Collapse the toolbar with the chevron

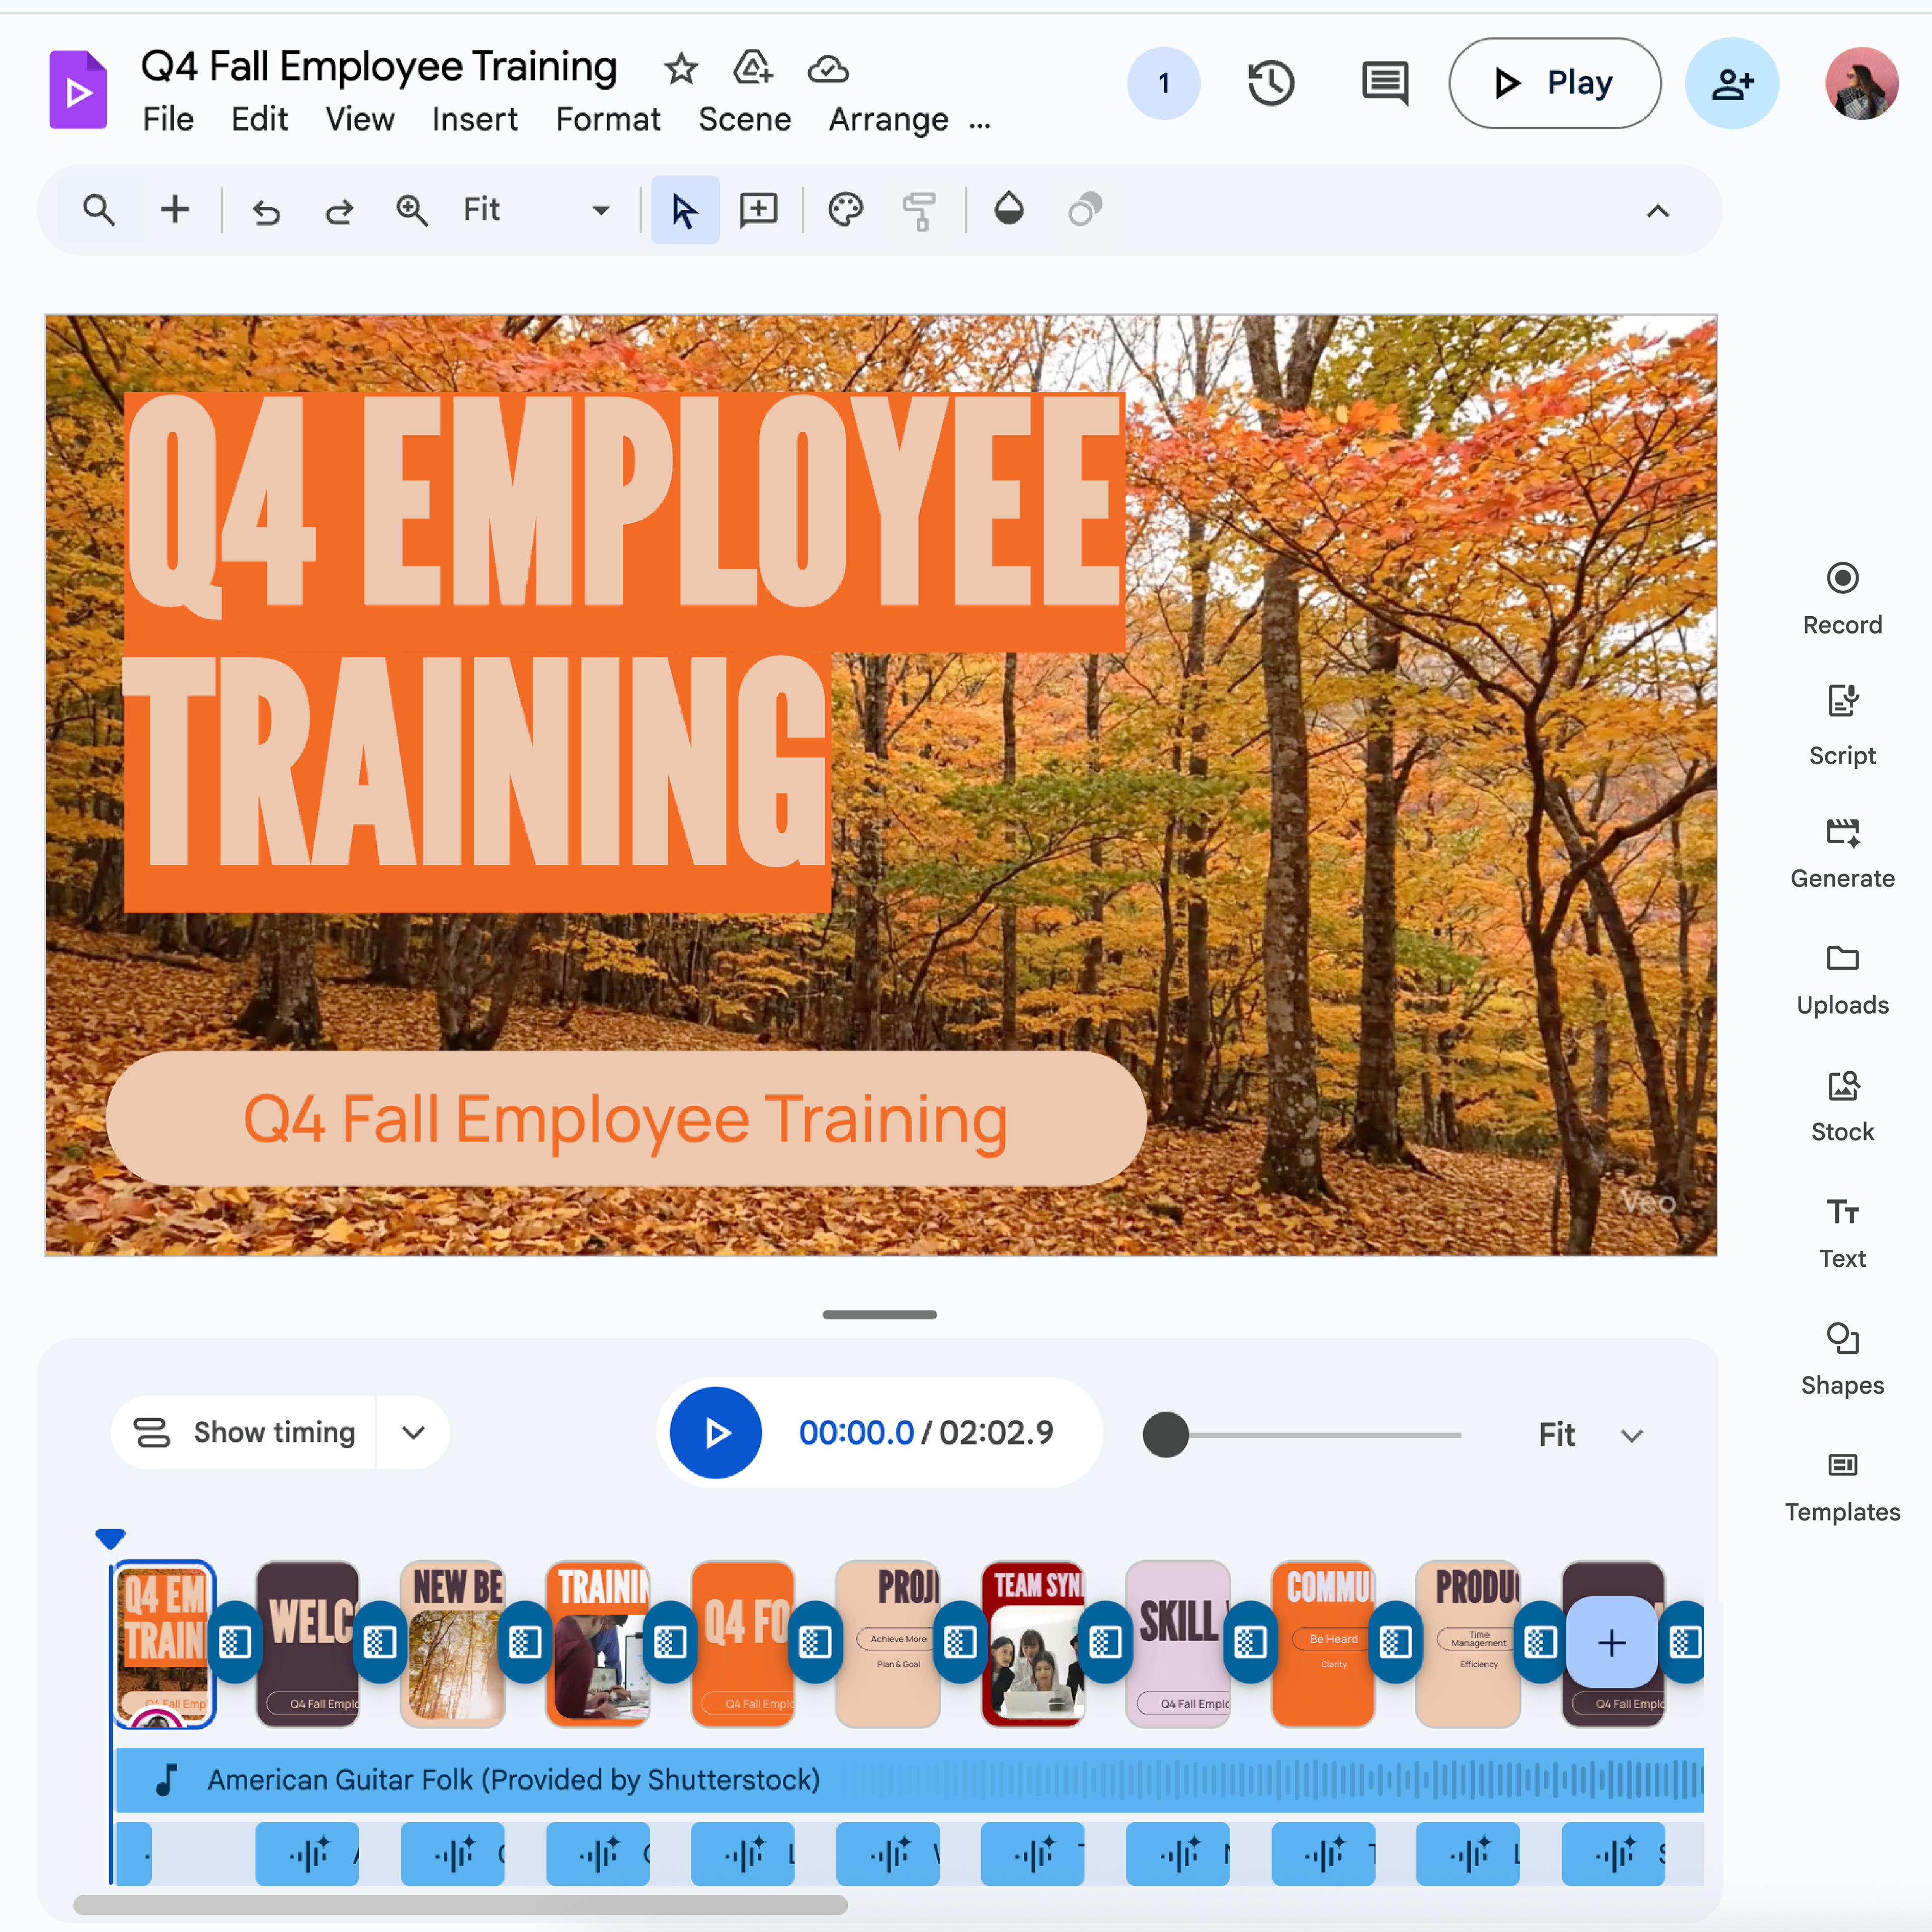coord(1657,210)
